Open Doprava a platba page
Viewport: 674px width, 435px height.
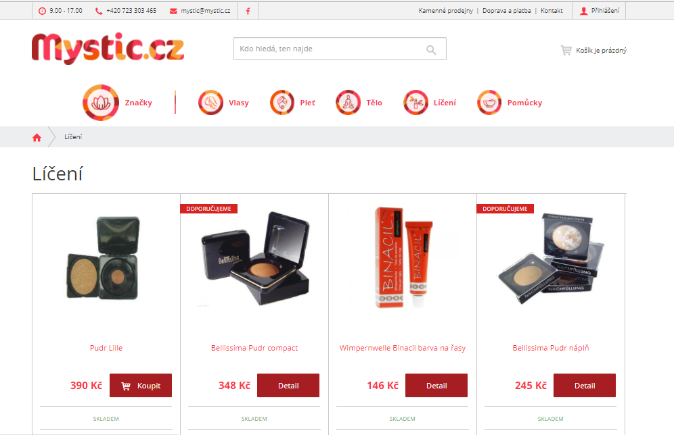point(506,11)
